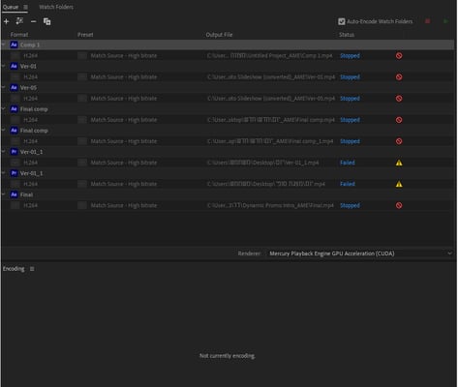Click the Add Output icon beside the plus
The image size is (458, 387).
19,21
